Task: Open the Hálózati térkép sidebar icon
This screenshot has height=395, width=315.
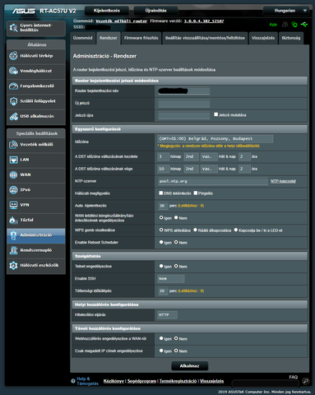Action: pos(13,56)
